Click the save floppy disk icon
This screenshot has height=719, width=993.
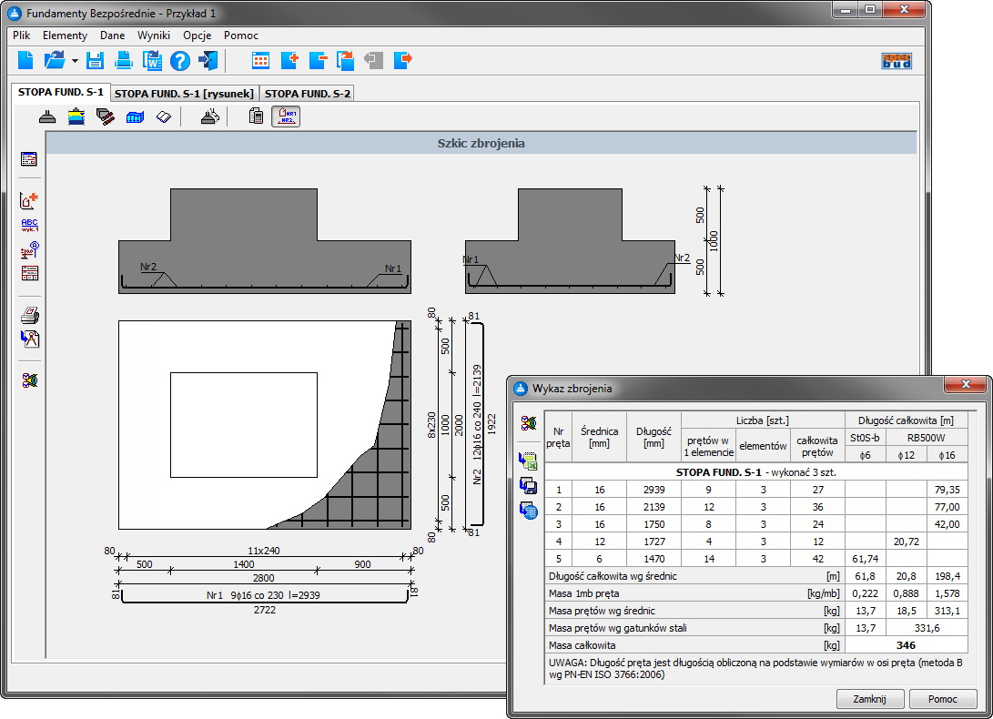96,61
